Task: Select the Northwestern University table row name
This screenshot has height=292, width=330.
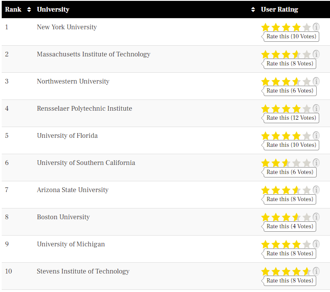Action: pyautogui.click(x=73, y=81)
